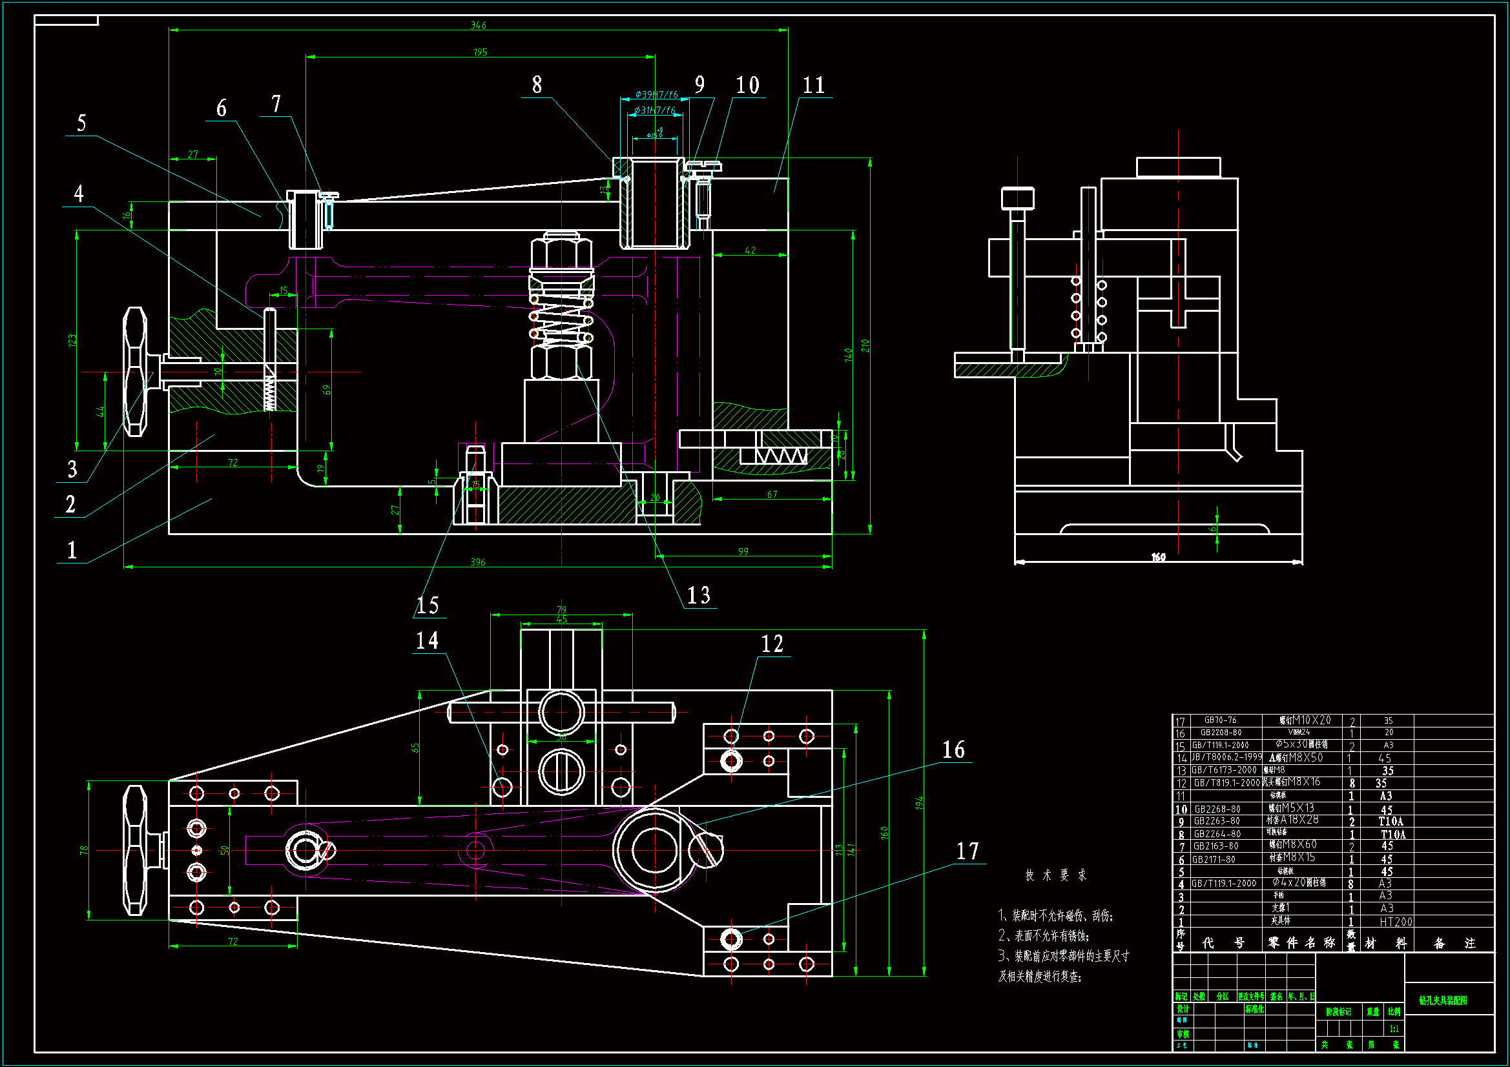Click the 1:1 scale value cell
The width and height of the screenshot is (1510, 1067).
1394,1029
